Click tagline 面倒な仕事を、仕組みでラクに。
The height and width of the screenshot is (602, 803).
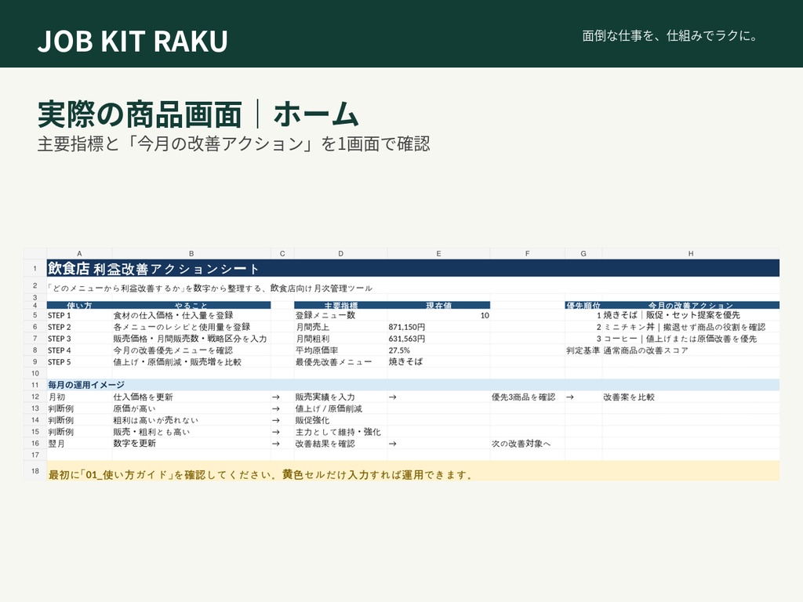pos(670,36)
